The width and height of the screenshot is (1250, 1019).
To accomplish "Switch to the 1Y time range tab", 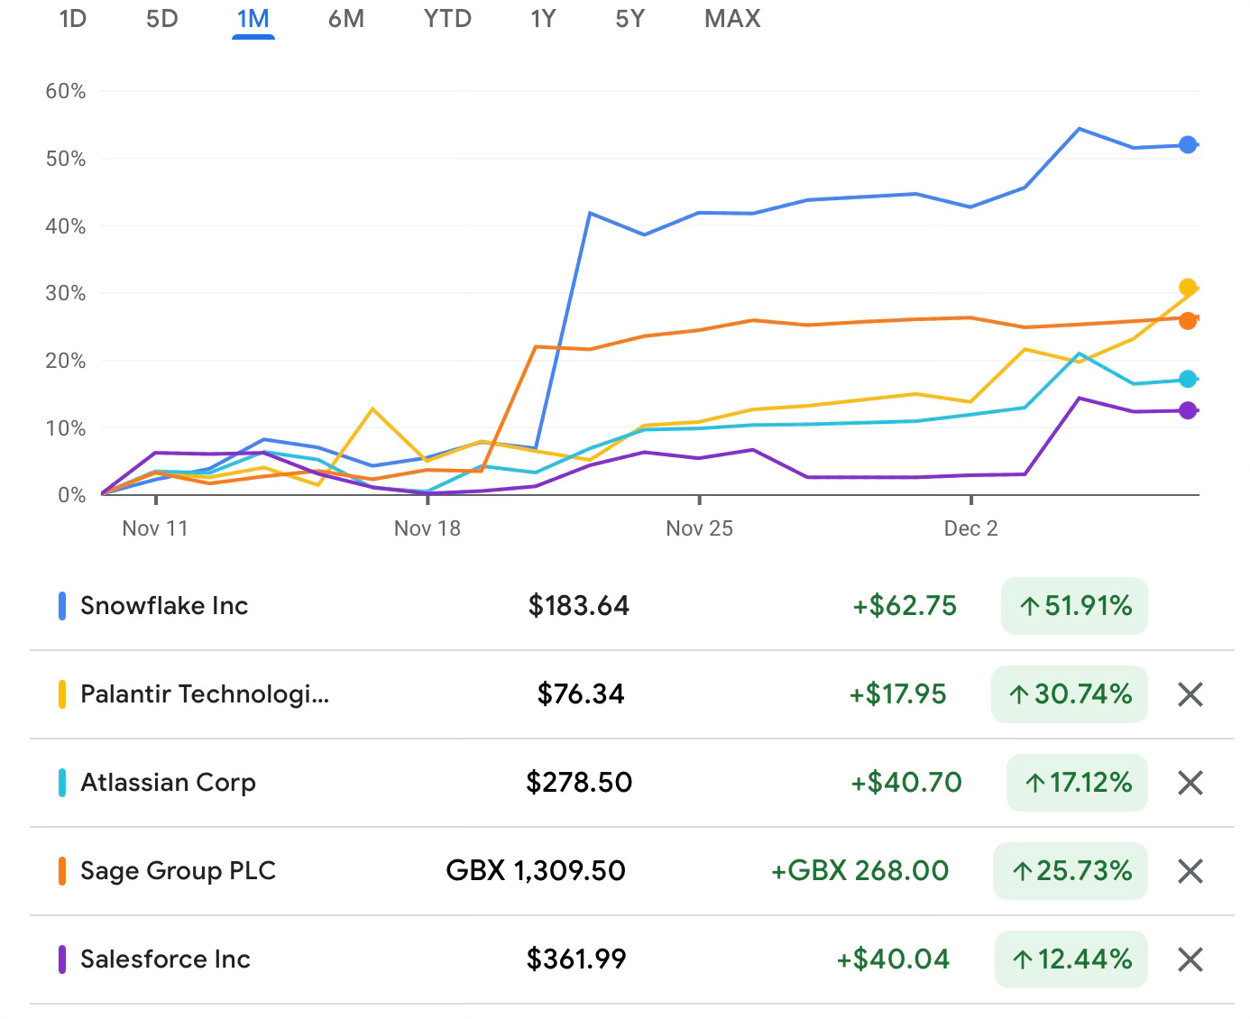I will pos(543,18).
